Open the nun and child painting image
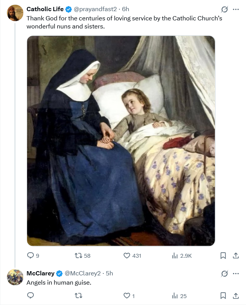 pos(121,141)
